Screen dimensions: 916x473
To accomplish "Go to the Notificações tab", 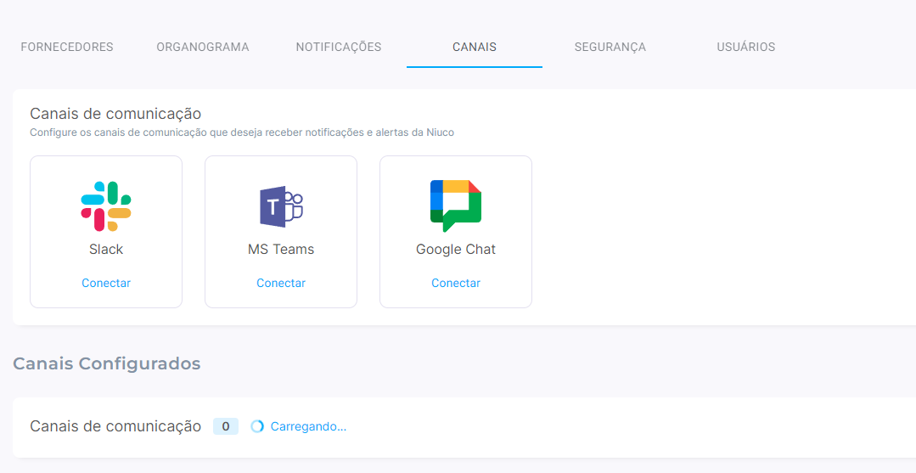I will click(x=338, y=47).
